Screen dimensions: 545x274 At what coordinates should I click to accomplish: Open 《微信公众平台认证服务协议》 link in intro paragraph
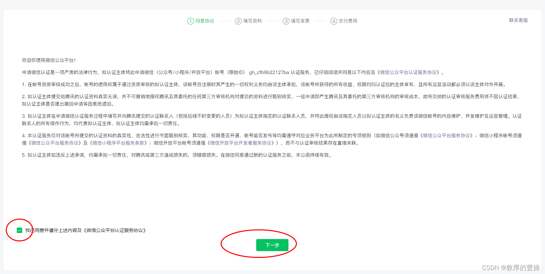(408, 72)
